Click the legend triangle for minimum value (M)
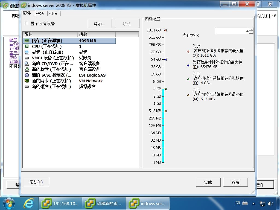 [188, 95]
